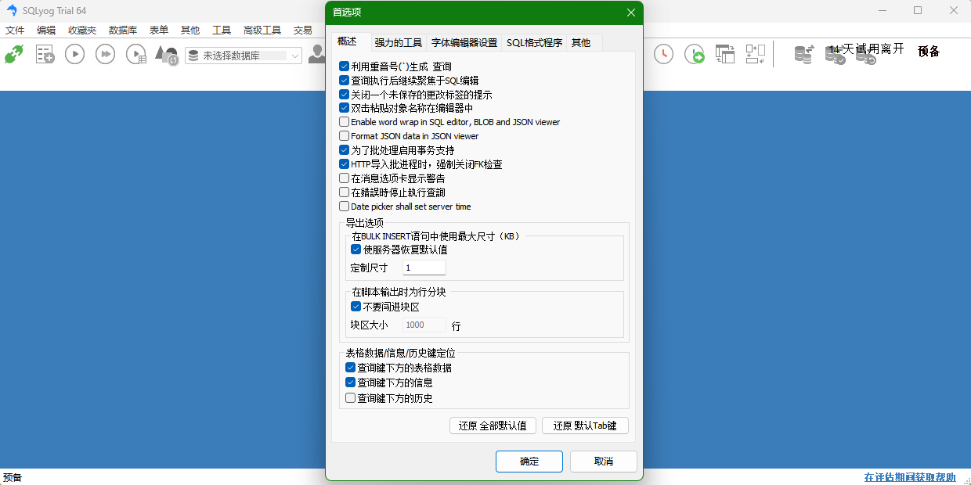Toggle Date picker shall set server time
This screenshot has height=485, width=971.
click(345, 207)
